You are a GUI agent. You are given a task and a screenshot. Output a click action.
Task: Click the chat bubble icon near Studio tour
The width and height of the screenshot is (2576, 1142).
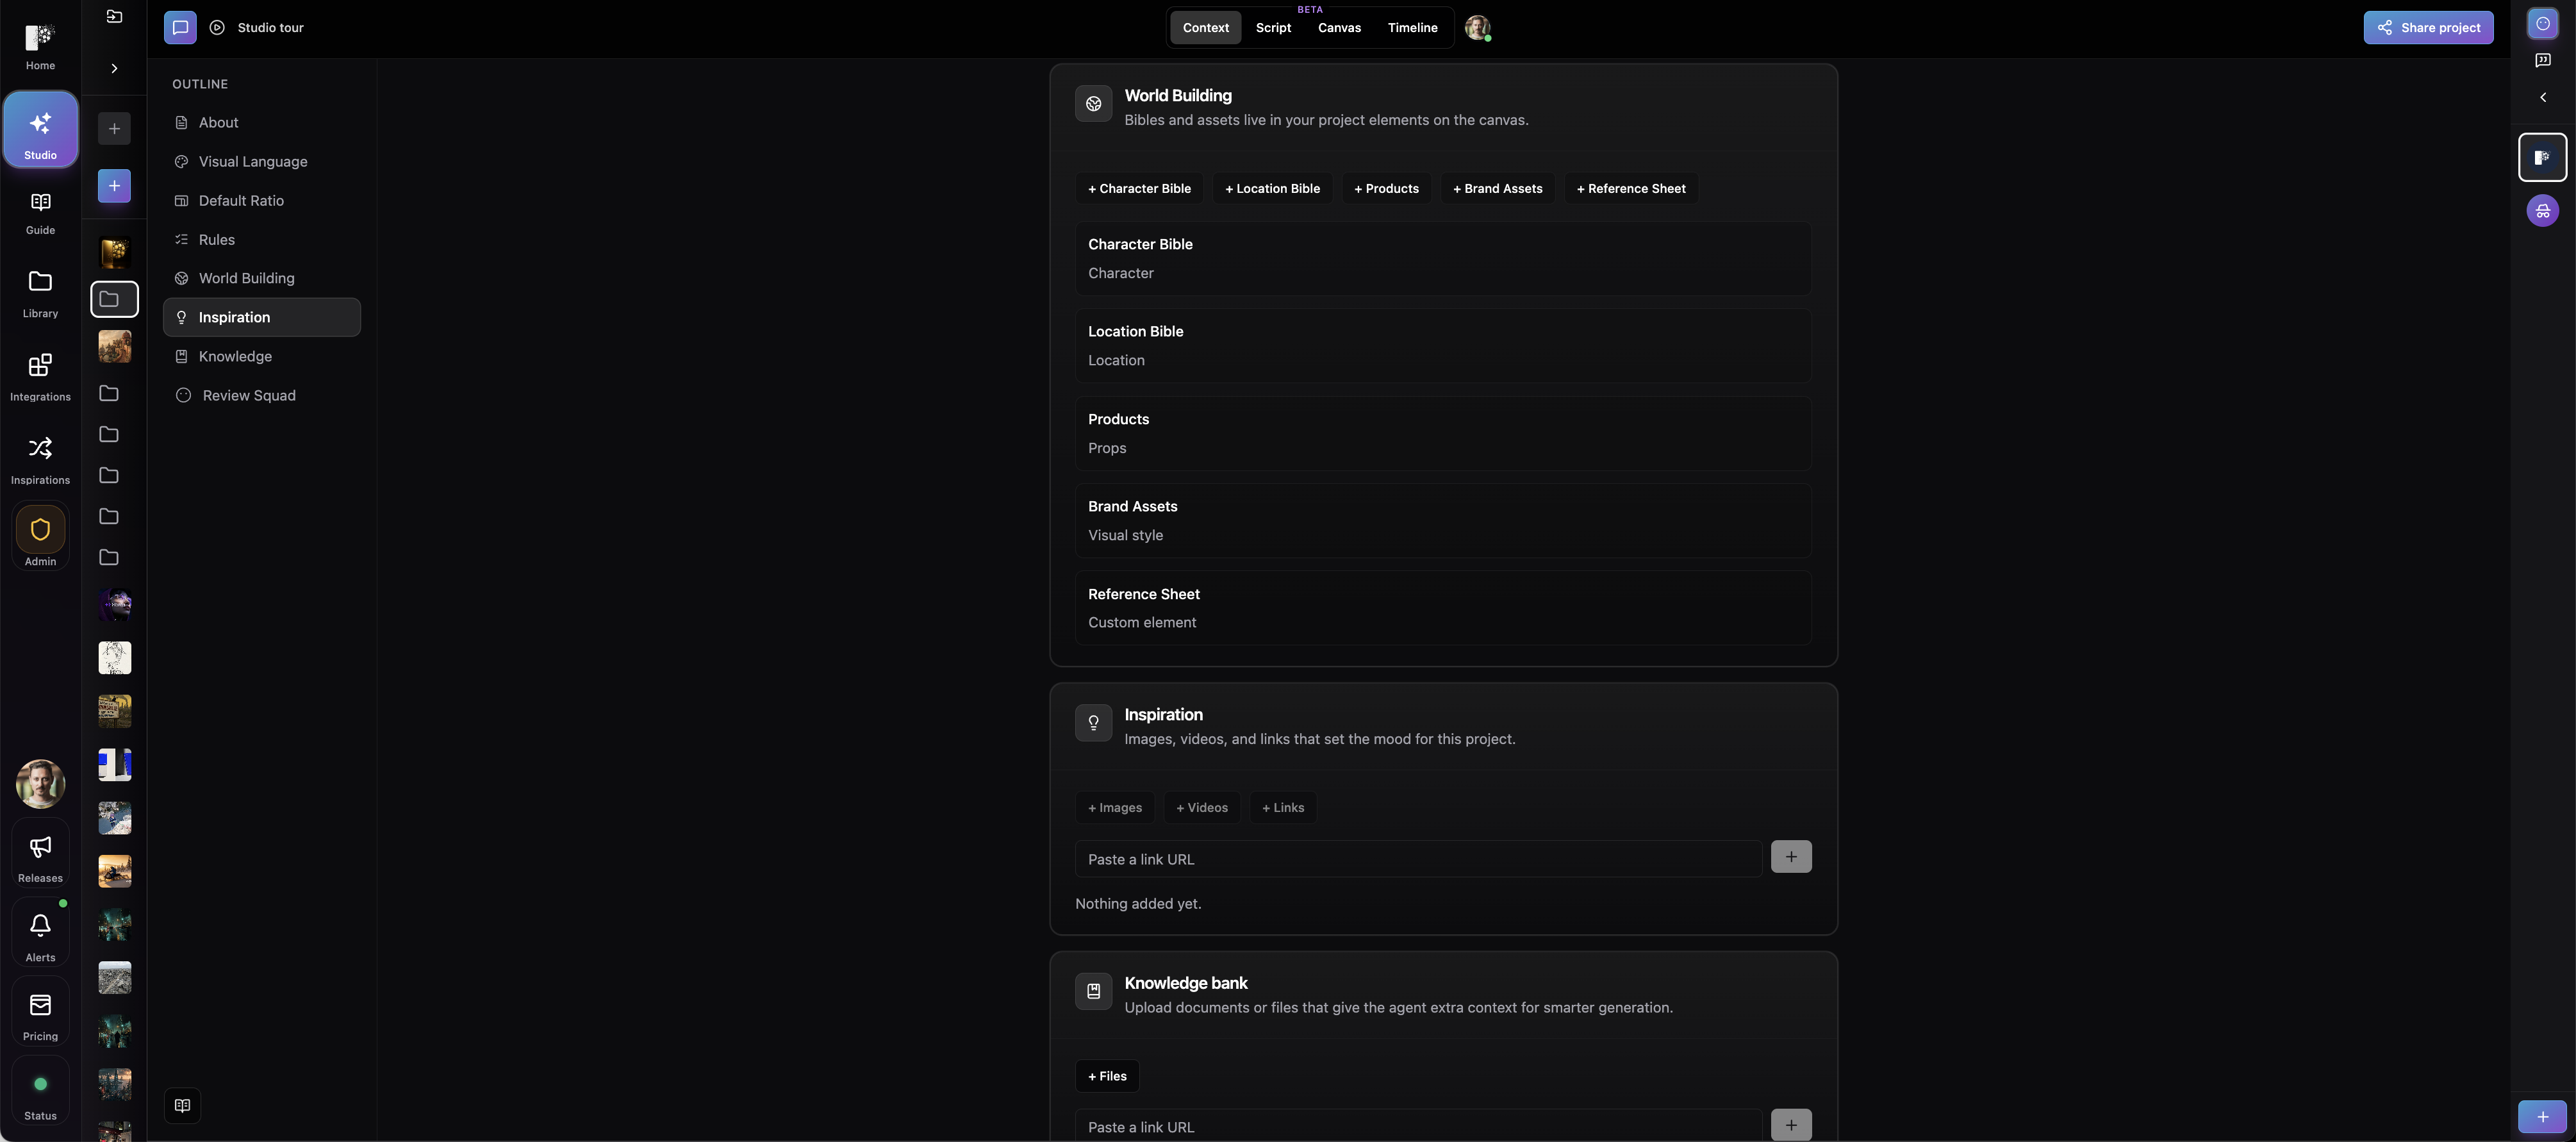point(180,28)
